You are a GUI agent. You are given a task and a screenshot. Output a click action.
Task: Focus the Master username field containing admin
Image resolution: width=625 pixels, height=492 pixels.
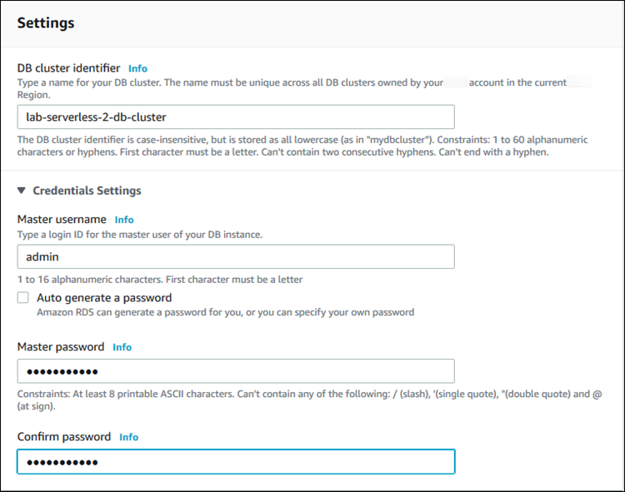pyautogui.click(x=236, y=256)
